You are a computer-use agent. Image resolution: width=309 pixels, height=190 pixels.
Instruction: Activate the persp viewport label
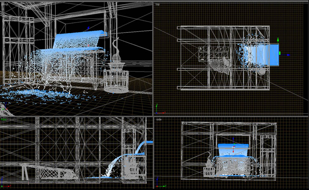click(5, 4)
